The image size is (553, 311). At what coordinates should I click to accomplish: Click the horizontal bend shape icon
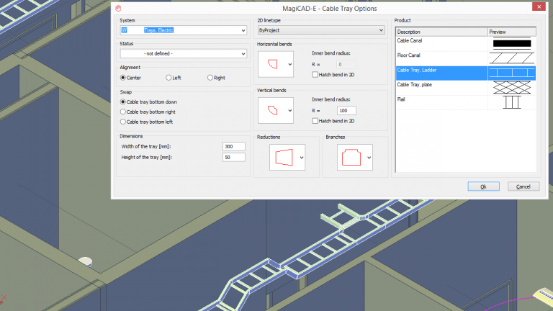click(x=273, y=64)
